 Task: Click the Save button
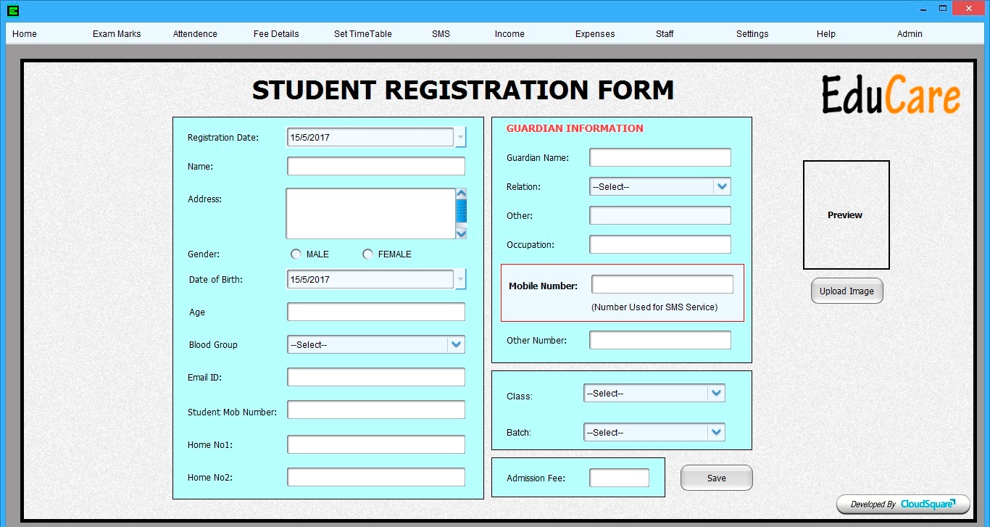pos(717,478)
